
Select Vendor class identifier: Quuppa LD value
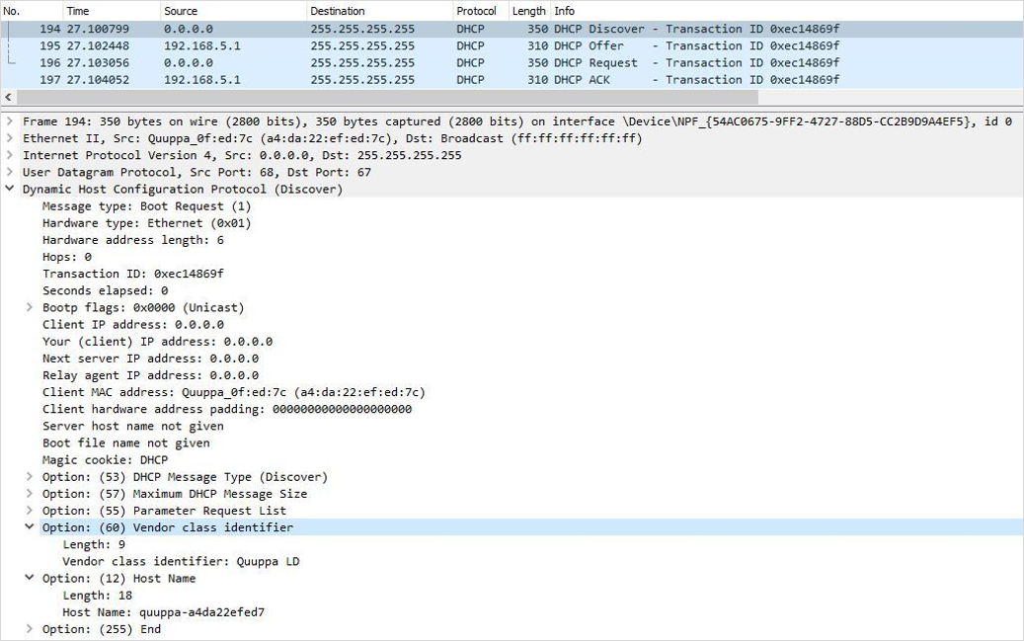click(181, 561)
